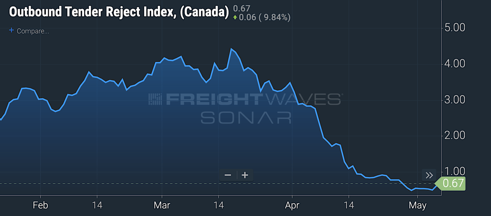Click the zoom out minus button
The image size is (491, 216).
tap(228, 175)
